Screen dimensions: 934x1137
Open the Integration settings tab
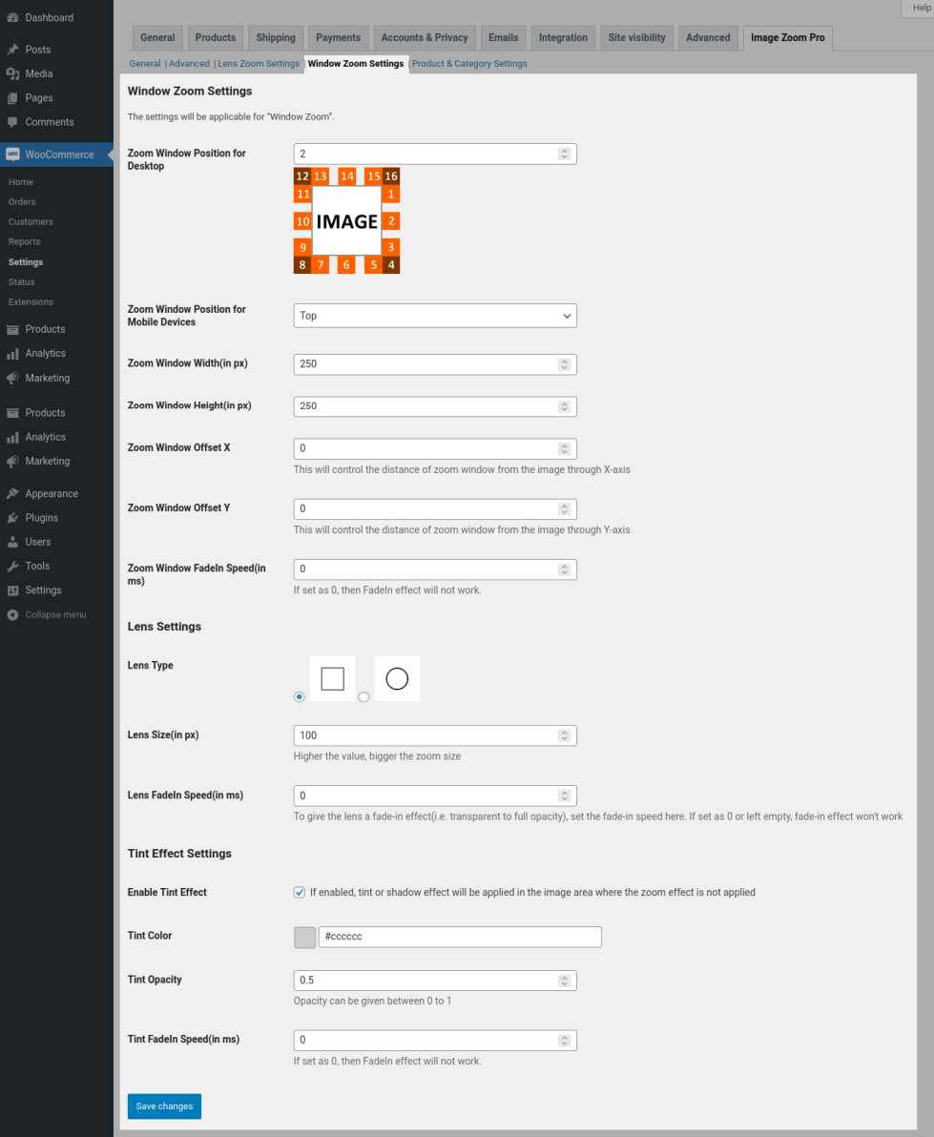(x=564, y=38)
